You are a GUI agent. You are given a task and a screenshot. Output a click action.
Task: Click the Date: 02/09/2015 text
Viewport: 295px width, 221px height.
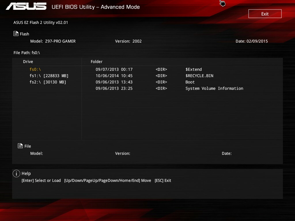(x=252, y=41)
